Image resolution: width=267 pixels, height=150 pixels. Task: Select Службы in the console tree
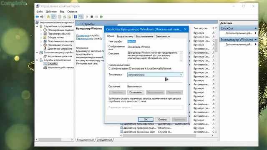point(53,64)
